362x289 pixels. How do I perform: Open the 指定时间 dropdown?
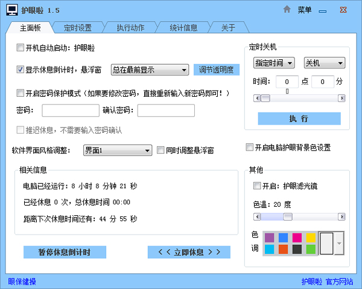coord(274,63)
